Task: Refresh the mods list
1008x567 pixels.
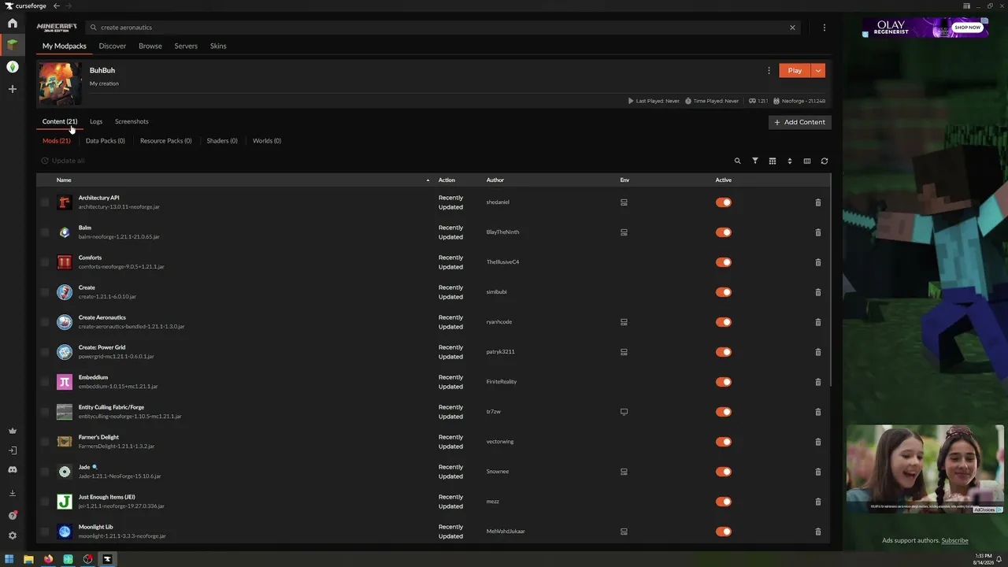Action: [825, 161]
